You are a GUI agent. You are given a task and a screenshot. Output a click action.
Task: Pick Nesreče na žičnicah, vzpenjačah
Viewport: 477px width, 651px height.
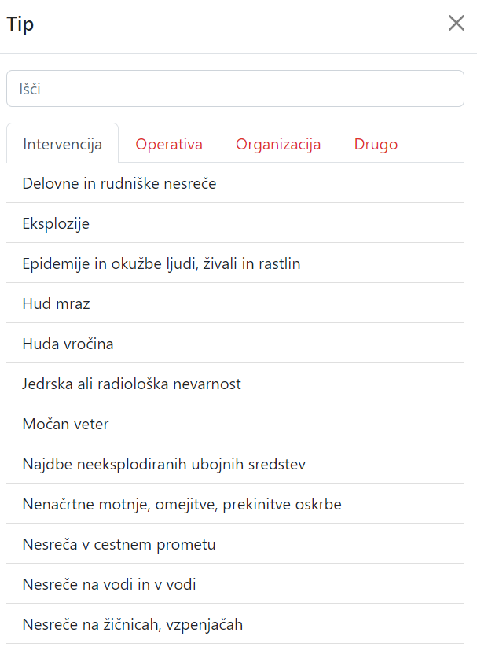click(x=235, y=624)
